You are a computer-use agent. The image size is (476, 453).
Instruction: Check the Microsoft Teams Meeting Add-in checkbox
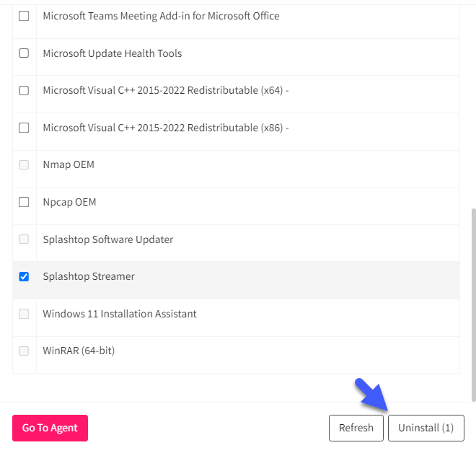click(24, 16)
